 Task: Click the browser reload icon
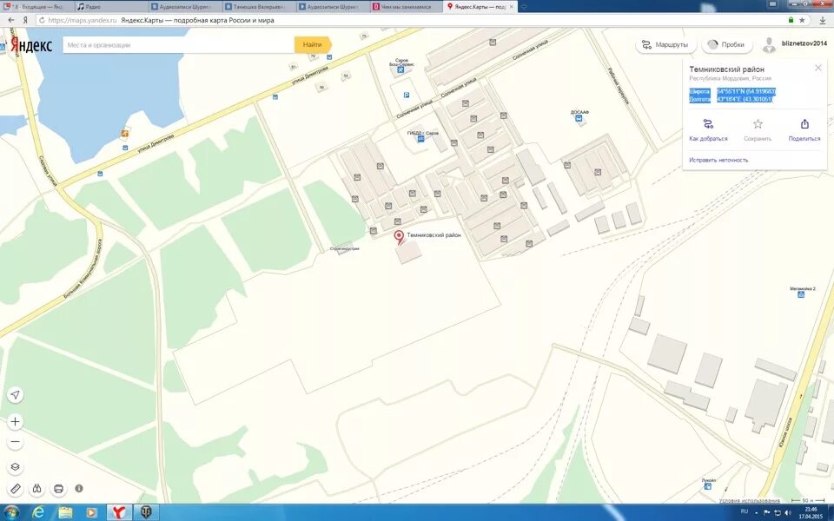coord(42,20)
